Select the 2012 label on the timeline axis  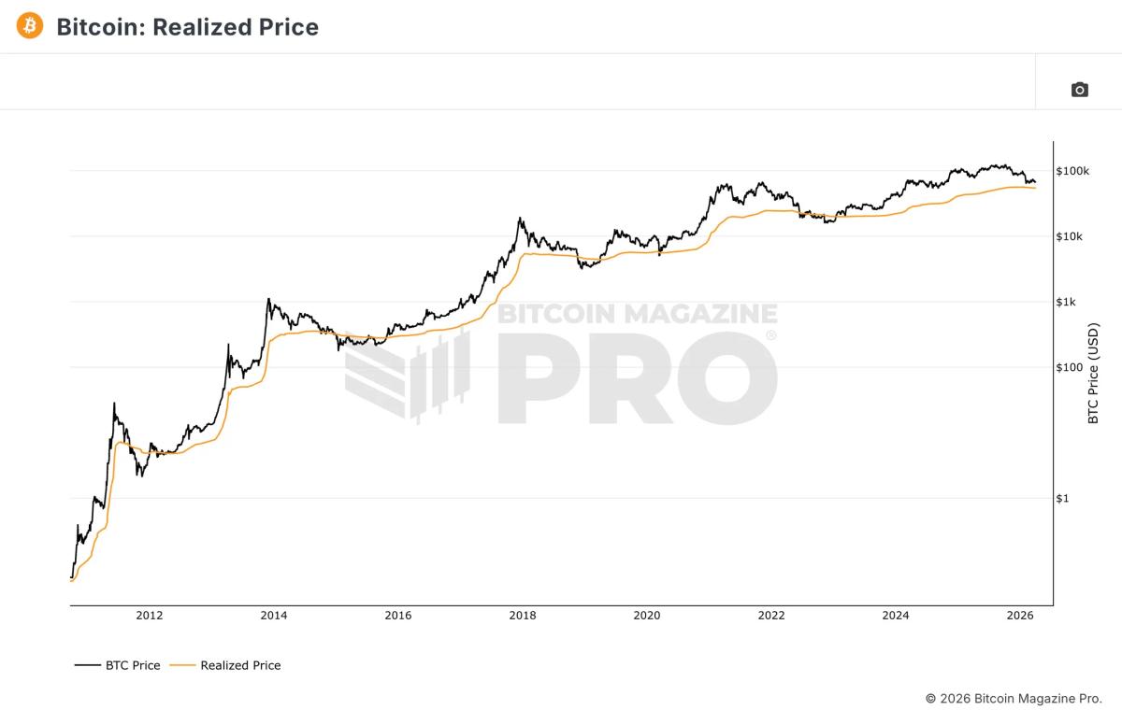(149, 616)
